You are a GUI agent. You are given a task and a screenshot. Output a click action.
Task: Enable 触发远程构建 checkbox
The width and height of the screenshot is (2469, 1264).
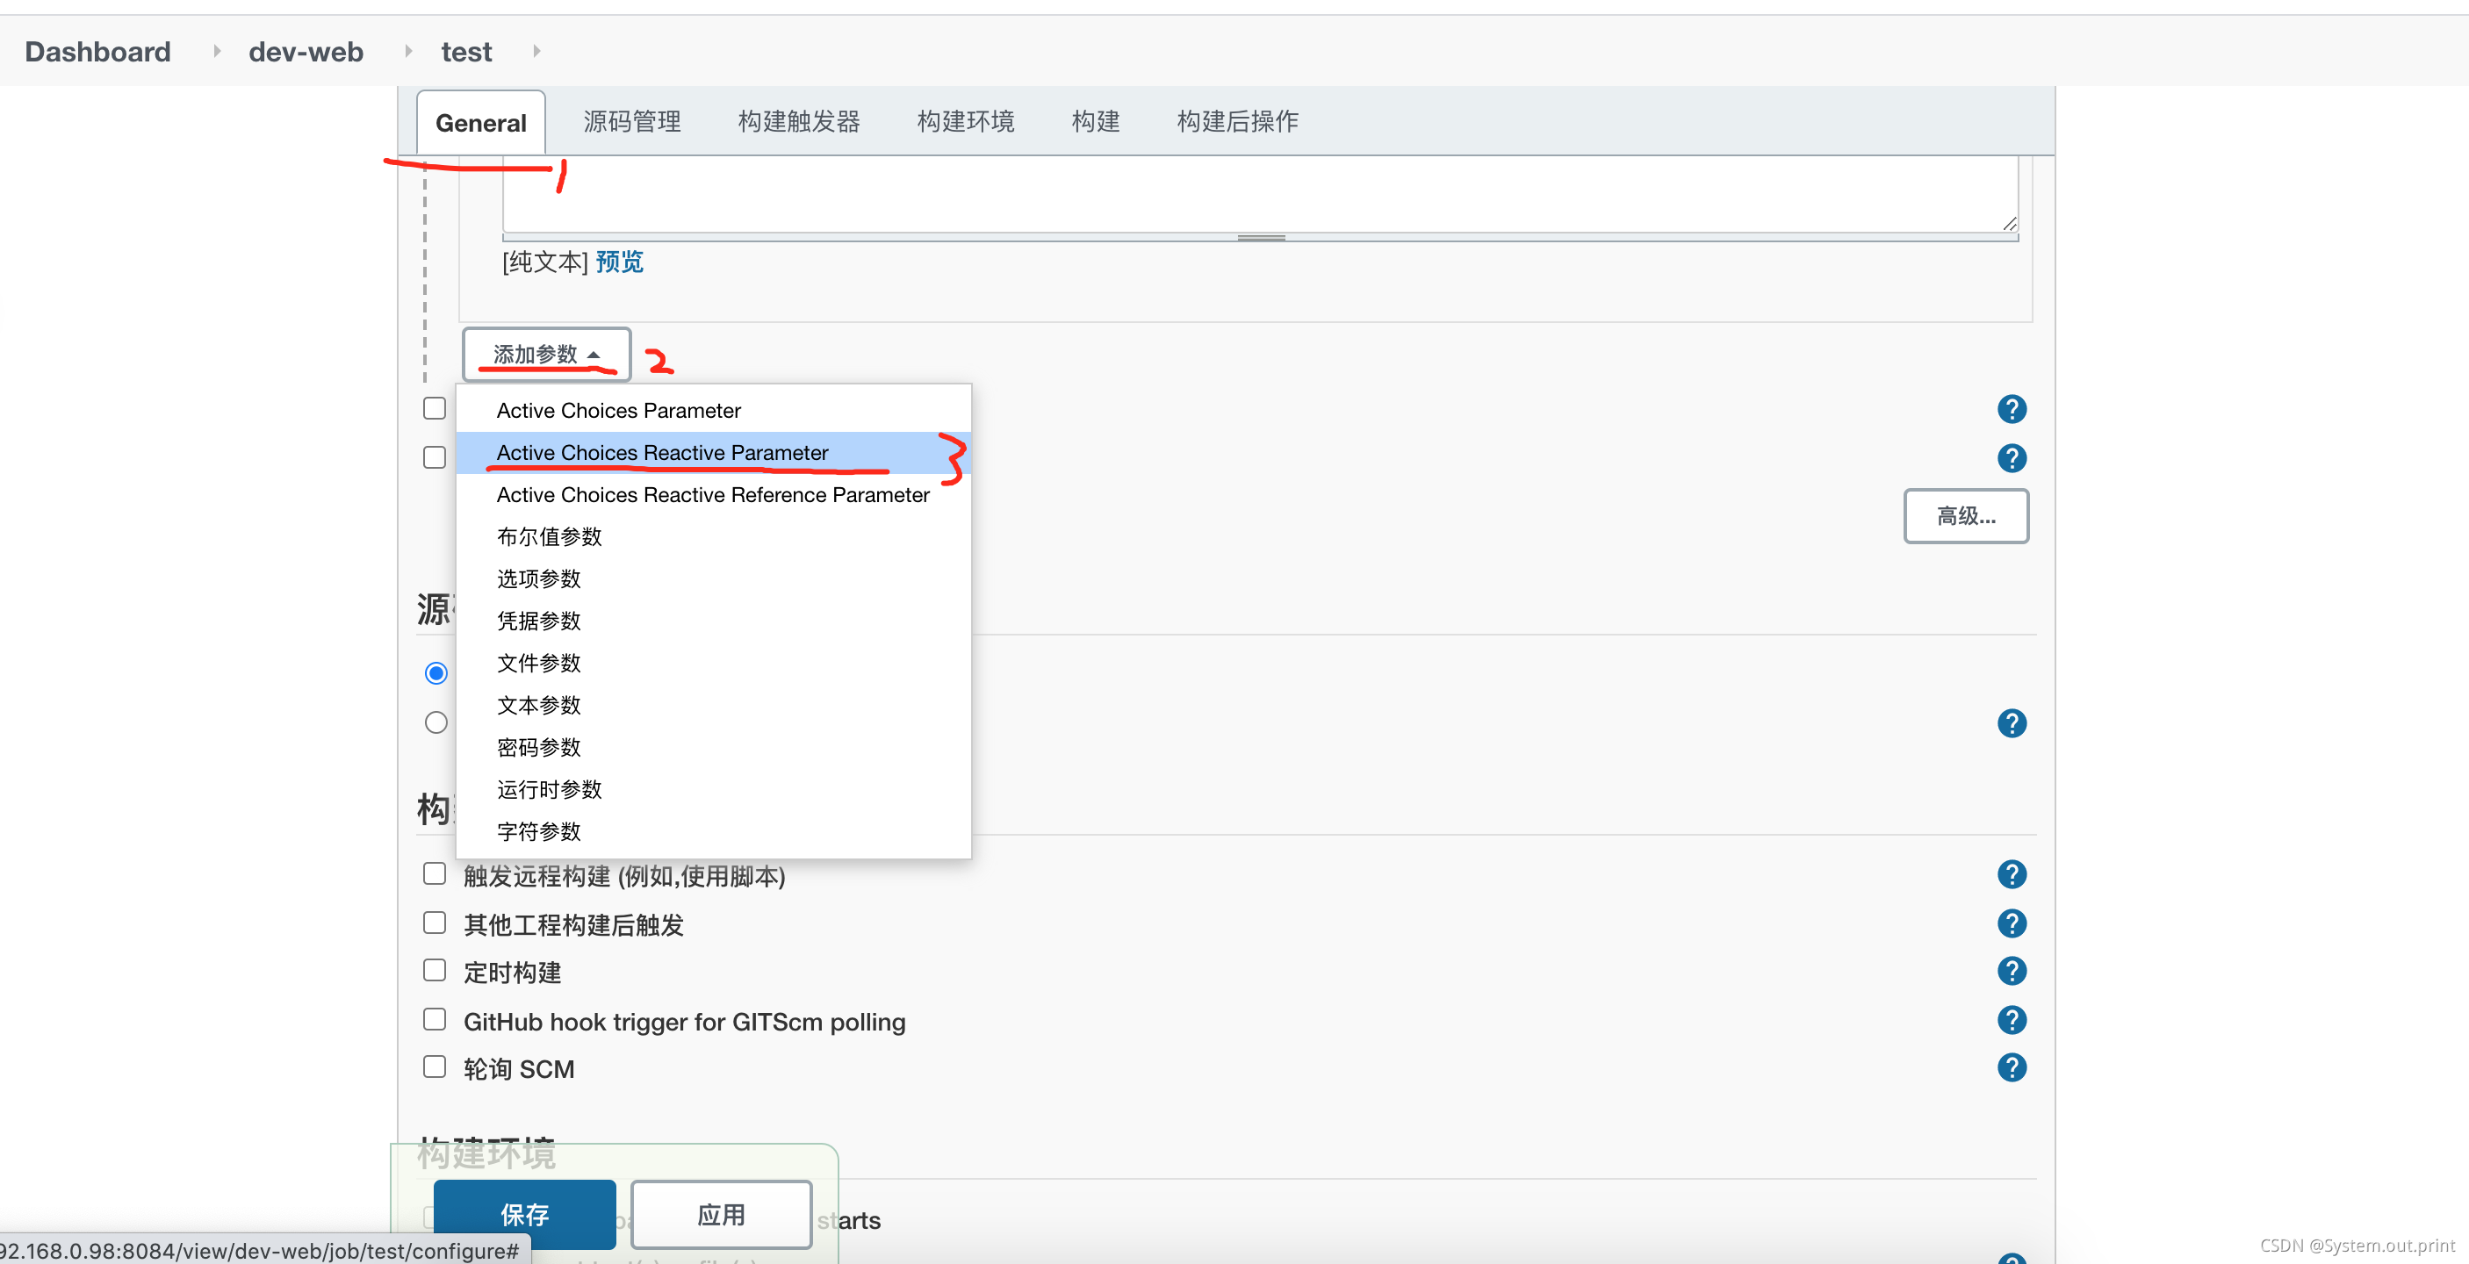(435, 874)
